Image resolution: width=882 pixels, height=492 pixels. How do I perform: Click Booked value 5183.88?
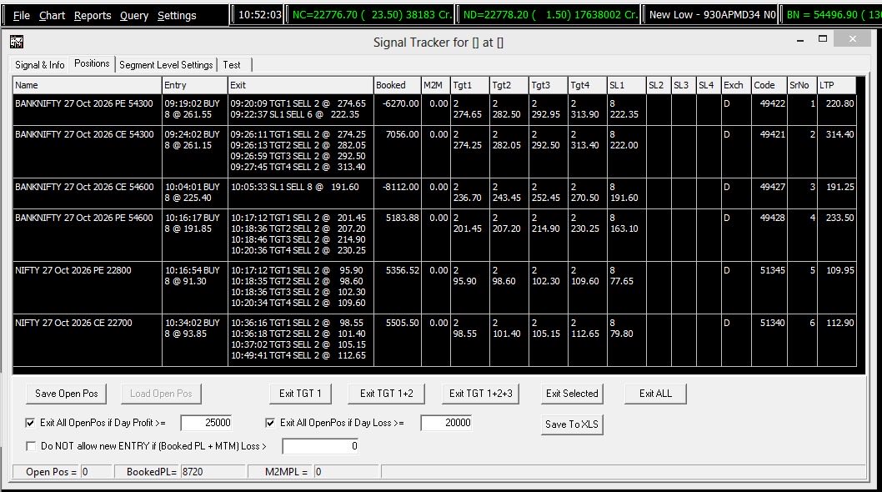[402, 218]
